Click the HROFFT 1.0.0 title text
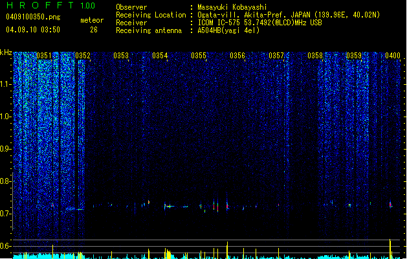 [x=50, y=5]
